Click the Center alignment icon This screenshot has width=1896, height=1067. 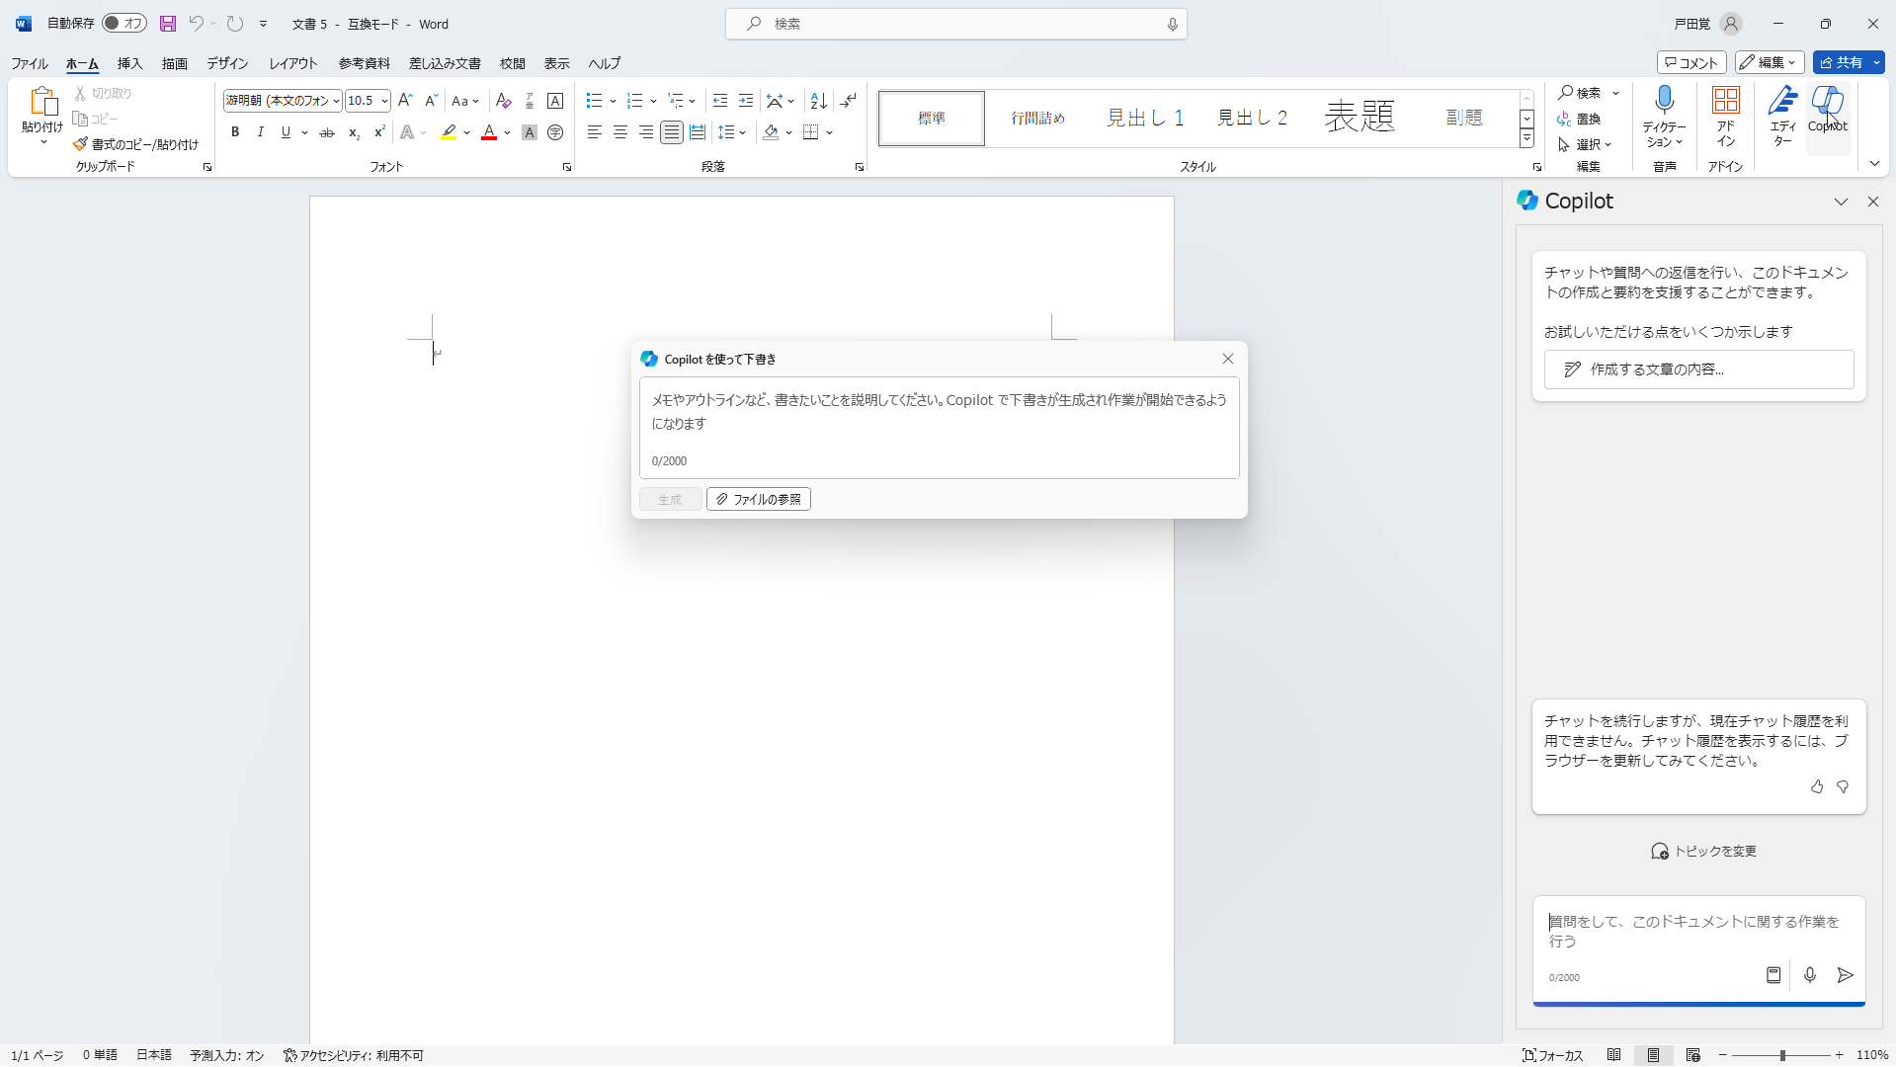pyautogui.click(x=619, y=132)
